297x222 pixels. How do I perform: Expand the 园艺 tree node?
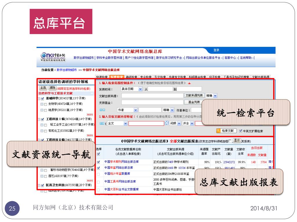(x=42, y=176)
